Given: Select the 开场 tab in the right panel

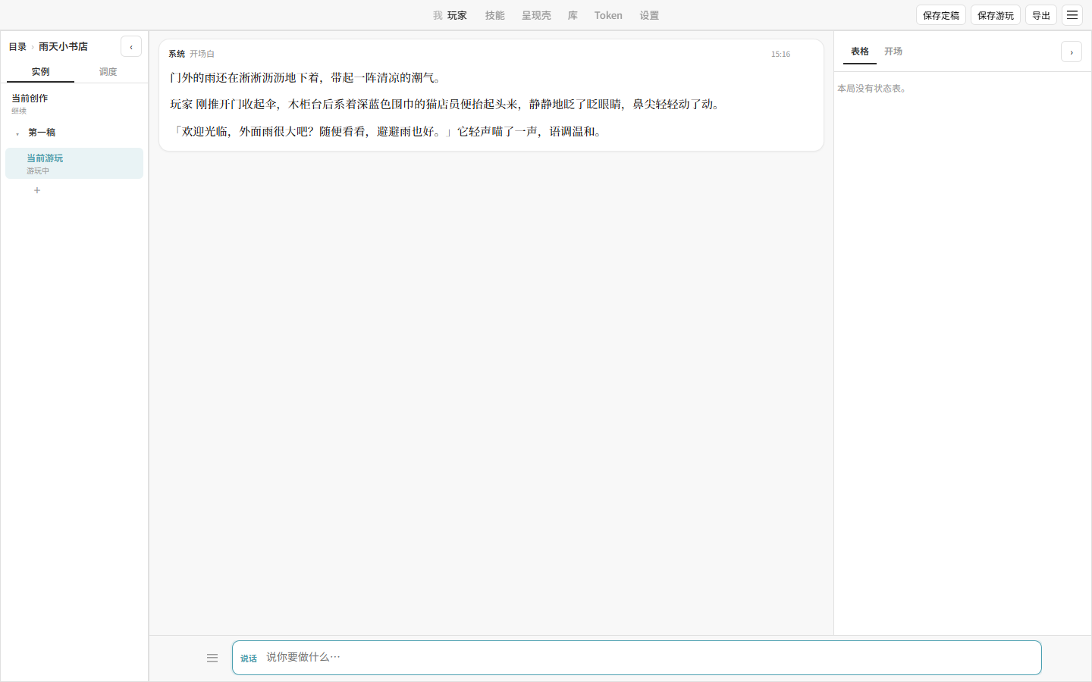Looking at the screenshot, I should (x=893, y=52).
